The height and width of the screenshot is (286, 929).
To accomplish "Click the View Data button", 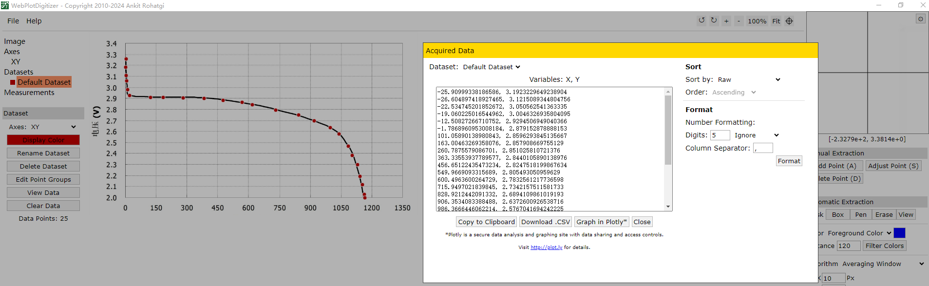I will pyautogui.click(x=43, y=192).
